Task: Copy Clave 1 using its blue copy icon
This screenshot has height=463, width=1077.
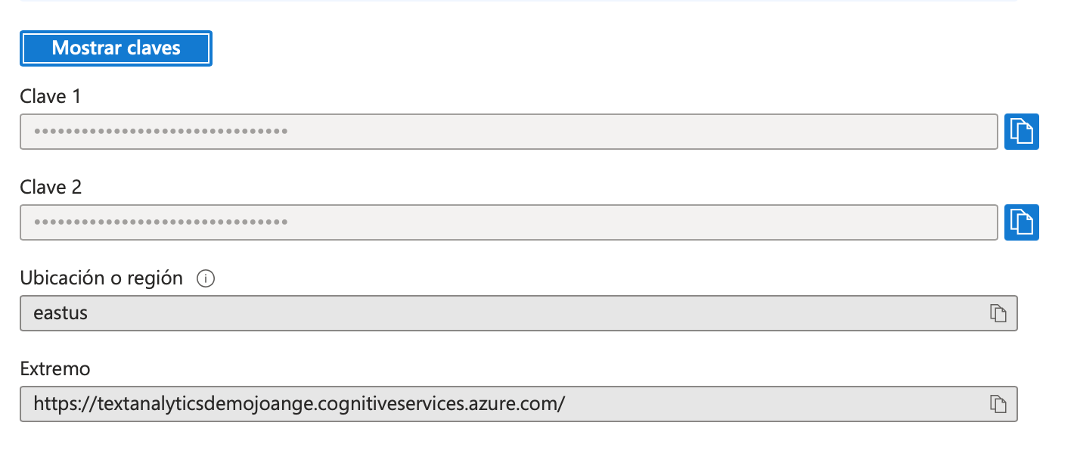Action: pos(1021,132)
